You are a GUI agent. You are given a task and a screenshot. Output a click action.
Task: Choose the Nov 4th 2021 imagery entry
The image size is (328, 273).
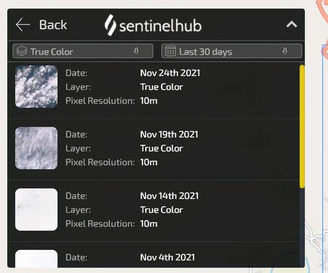point(153,255)
